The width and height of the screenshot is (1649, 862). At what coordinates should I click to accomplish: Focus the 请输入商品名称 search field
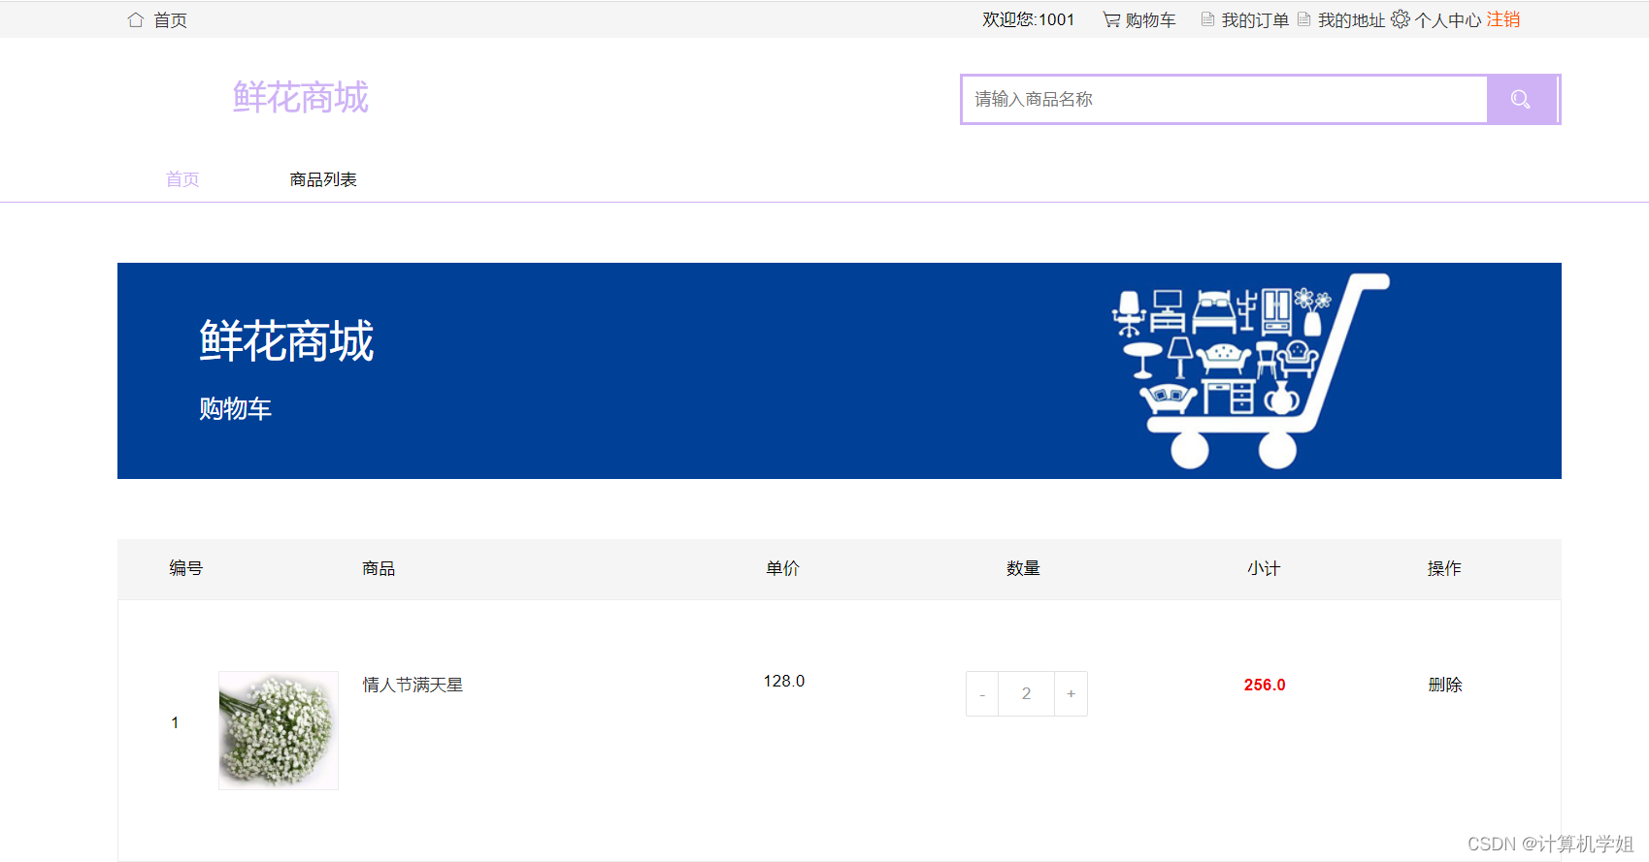(x=1225, y=99)
